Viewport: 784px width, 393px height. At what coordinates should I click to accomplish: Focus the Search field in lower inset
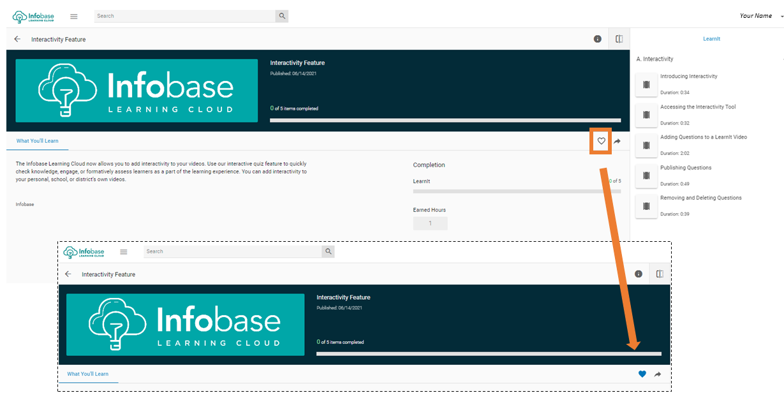point(233,251)
